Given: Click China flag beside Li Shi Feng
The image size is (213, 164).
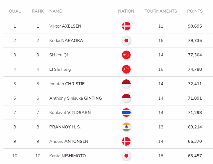Looking at the screenshot, I should [126, 69].
